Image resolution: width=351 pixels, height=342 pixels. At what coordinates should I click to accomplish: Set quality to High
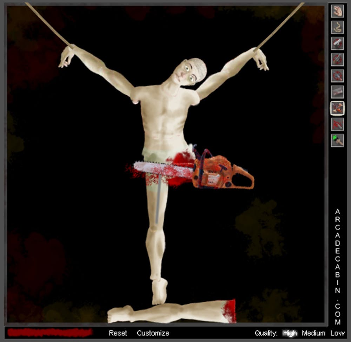tap(290, 333)
